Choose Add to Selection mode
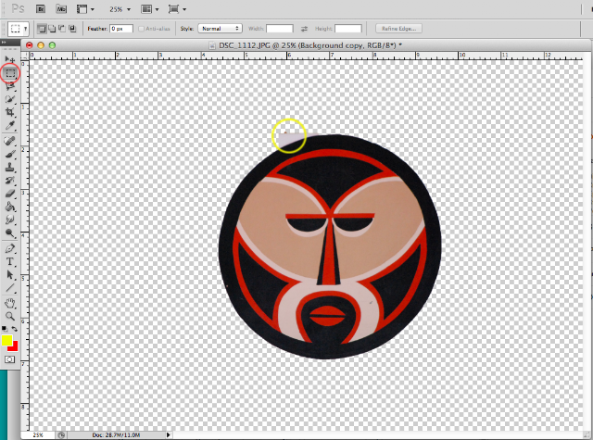The image size is (593, 440). tap(52, 29)
